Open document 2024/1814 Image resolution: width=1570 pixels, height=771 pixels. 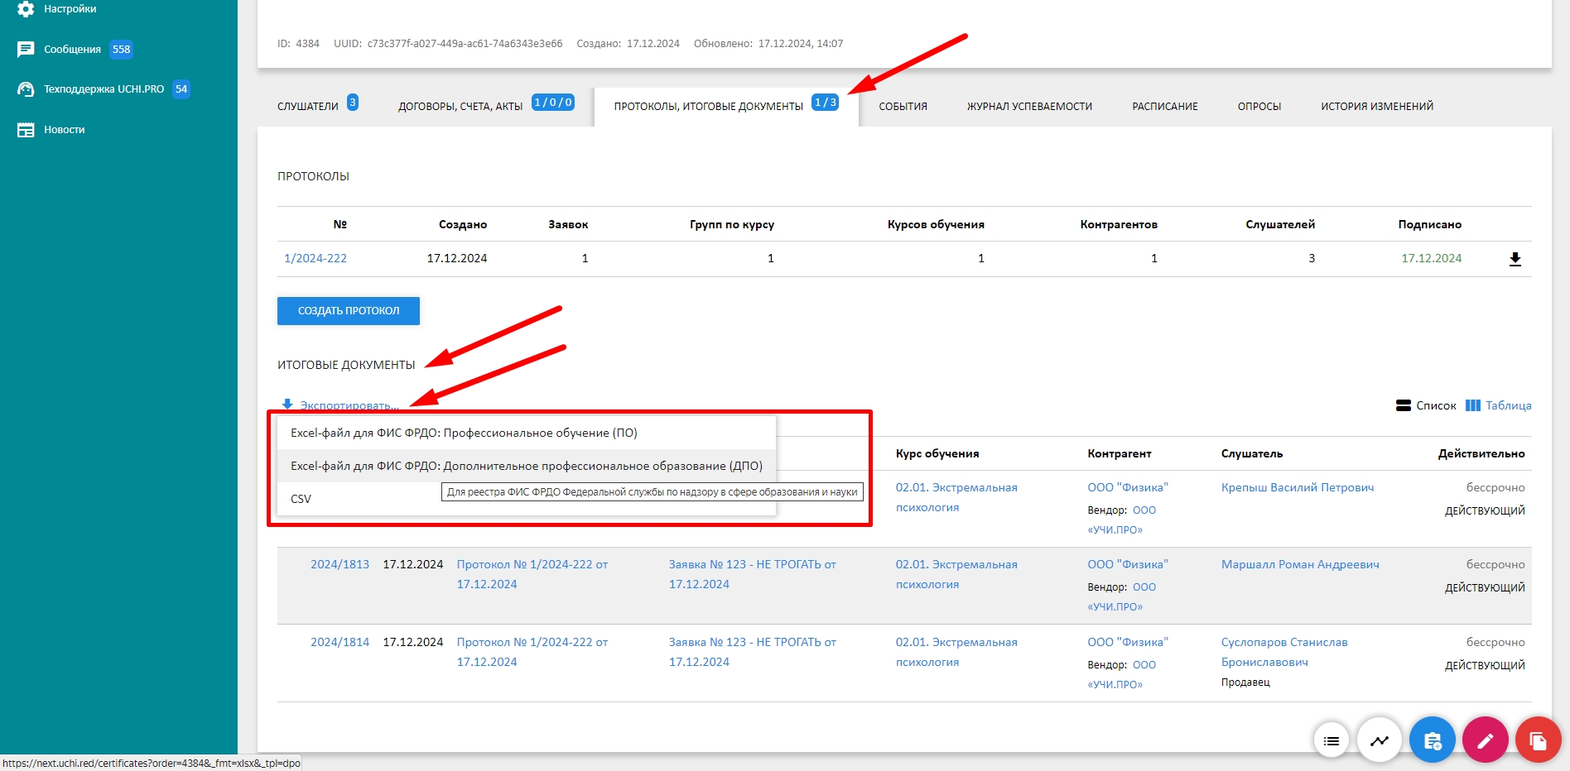[x=340, y=642]
